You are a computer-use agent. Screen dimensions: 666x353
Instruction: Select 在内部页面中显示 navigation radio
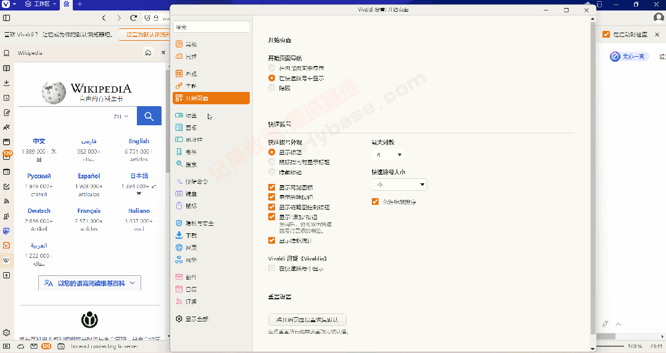(x=272, y=68)
